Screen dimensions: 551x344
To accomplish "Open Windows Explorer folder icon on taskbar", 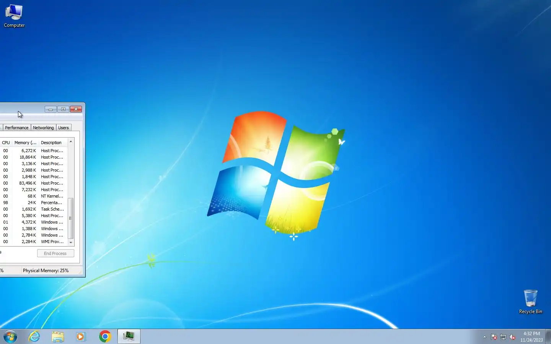I will (x=58, y=337).
